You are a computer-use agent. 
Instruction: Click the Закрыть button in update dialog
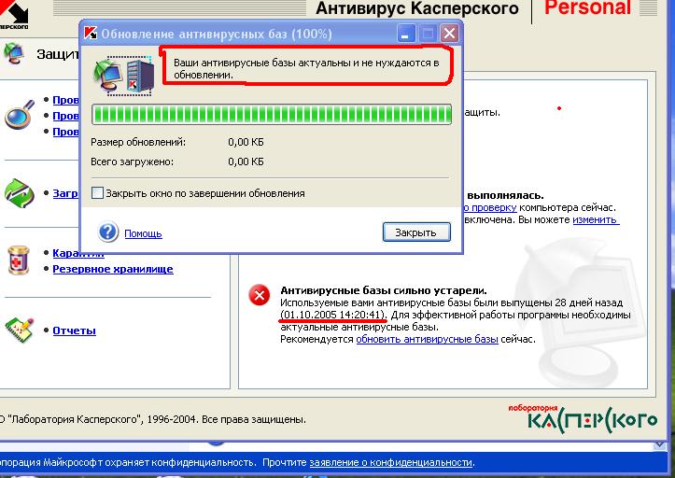click(416, 232)
